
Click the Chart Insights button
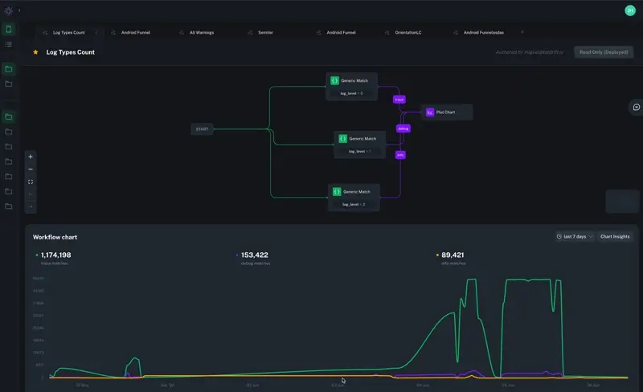615,237
